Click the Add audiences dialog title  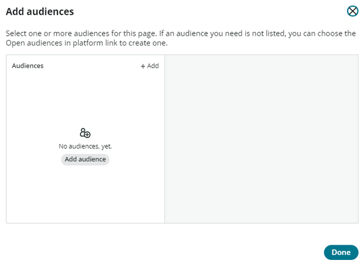click(x=40, y=12)
